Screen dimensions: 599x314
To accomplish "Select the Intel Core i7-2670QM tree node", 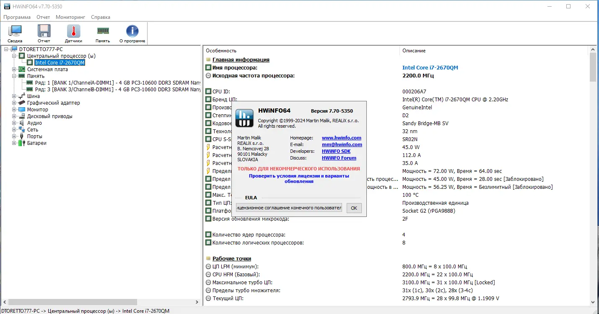I will pos(60,63).
